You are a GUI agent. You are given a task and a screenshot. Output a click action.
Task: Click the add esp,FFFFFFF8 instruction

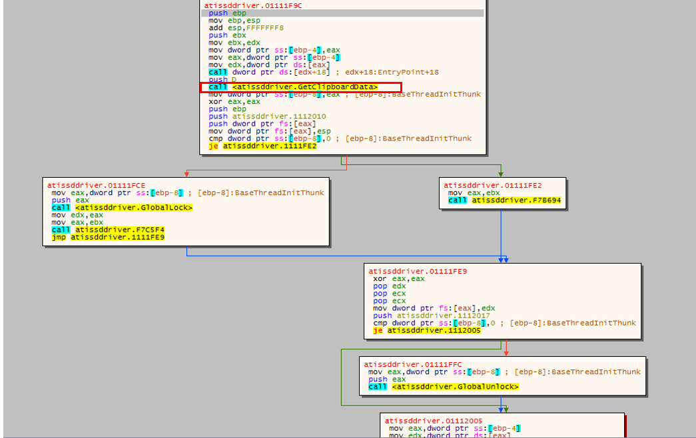click(246, 28)
